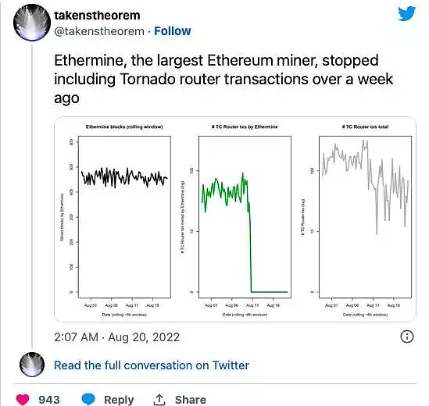Click the 943 likes count
The height and width of the screenshot is (406, 429).
click(x=49, y=400)
